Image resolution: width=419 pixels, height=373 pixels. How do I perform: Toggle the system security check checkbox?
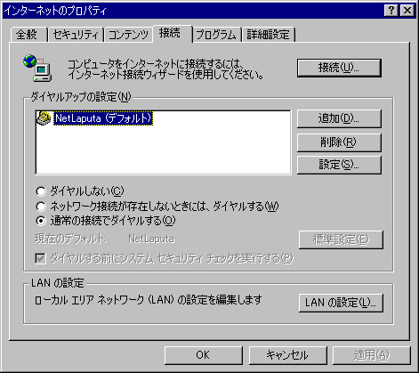click(x=40, y=258)
